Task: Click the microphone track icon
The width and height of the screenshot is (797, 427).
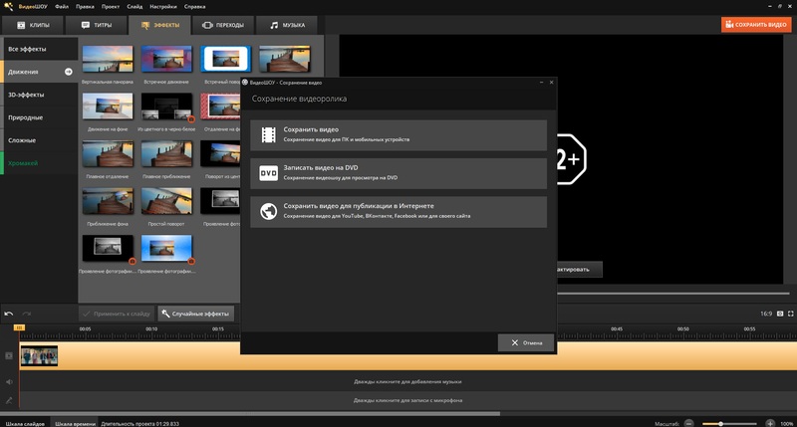Action: click(9, 400)
